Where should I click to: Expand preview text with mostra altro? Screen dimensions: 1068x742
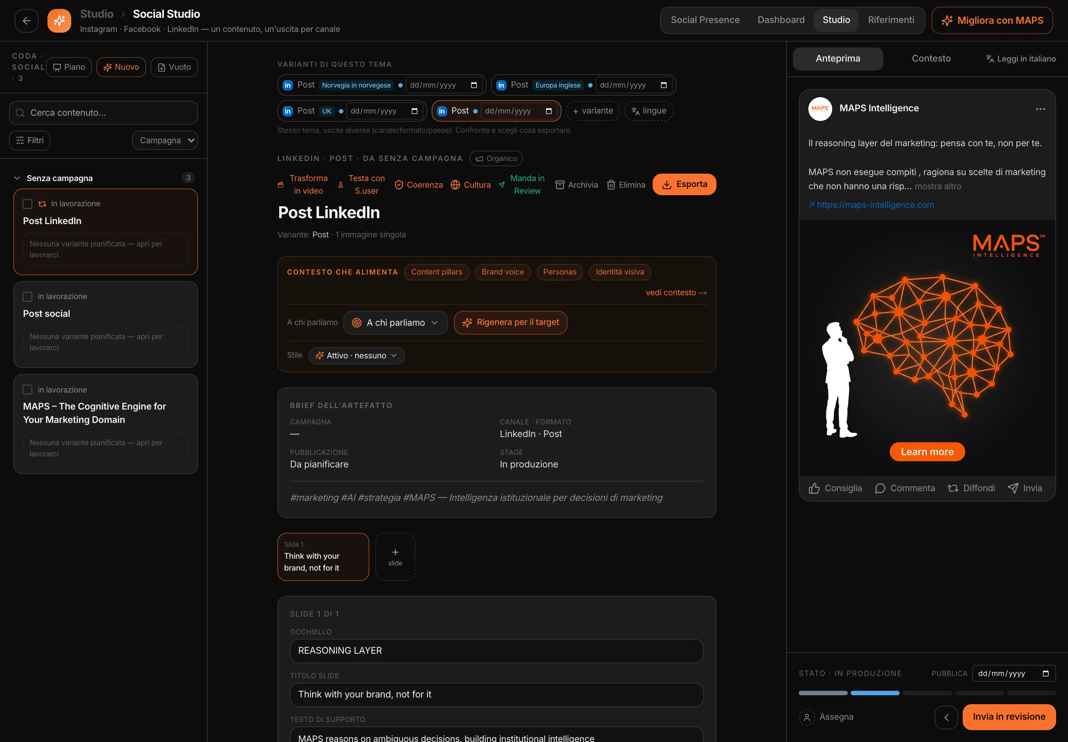pos(938,186)
